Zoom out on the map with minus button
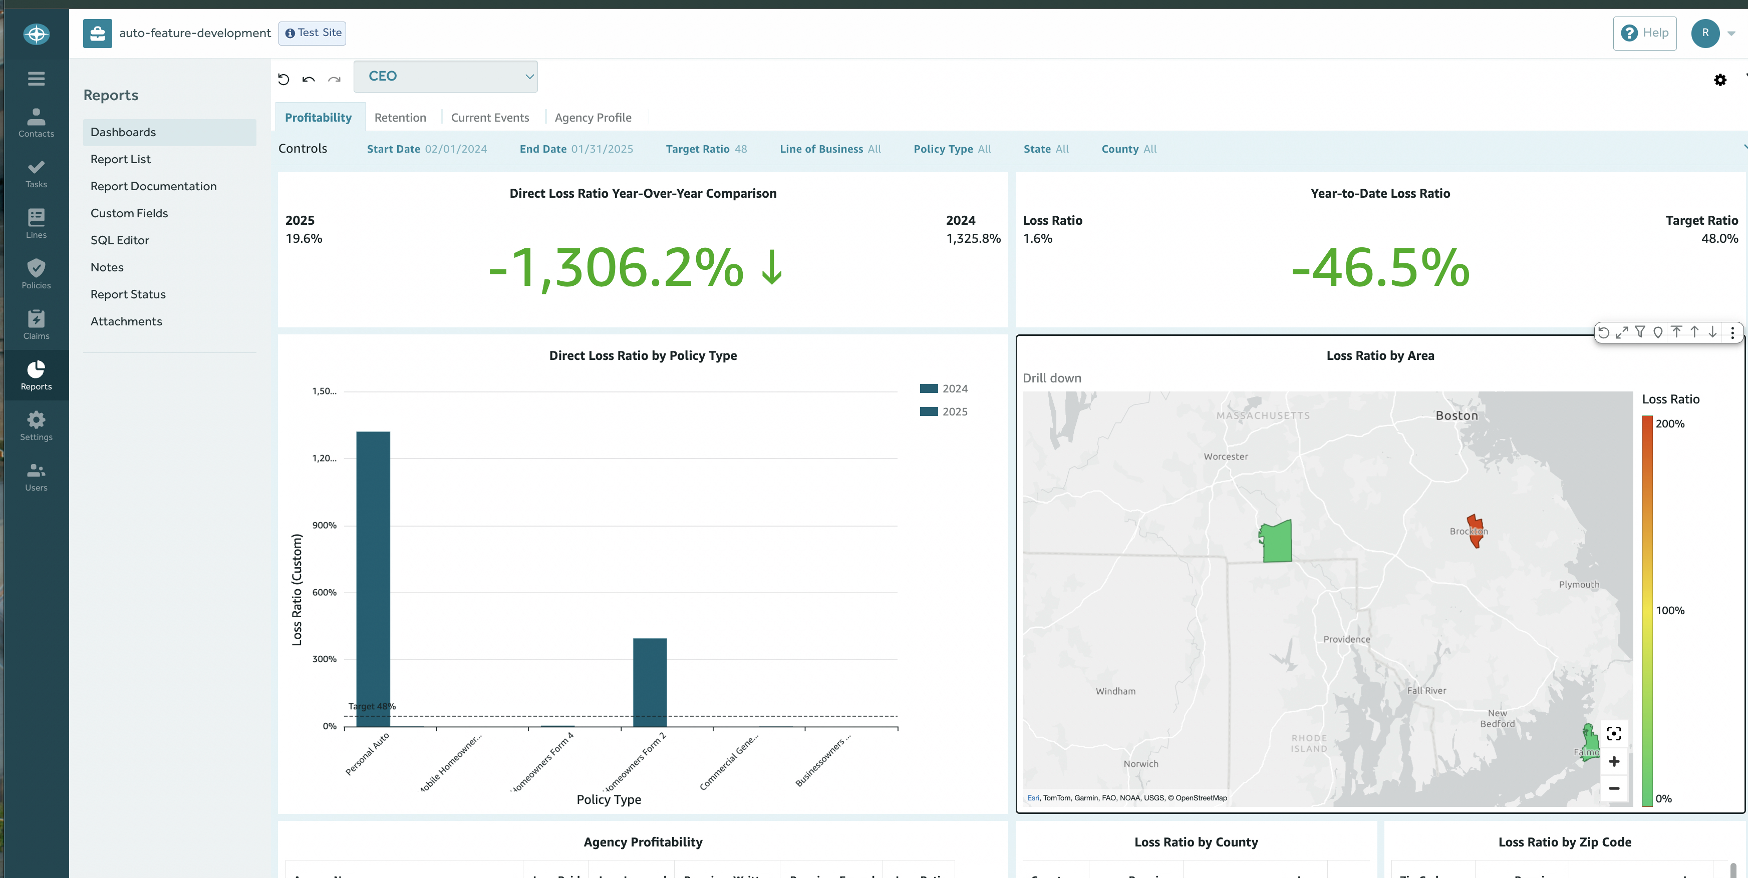The width and height of the screenshot is (1748, 878). click(1614, 788)
